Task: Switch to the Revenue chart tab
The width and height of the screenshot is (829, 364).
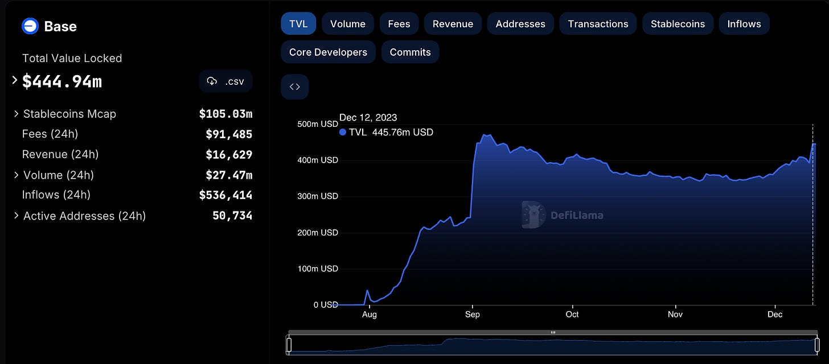Action: point(453,24)
